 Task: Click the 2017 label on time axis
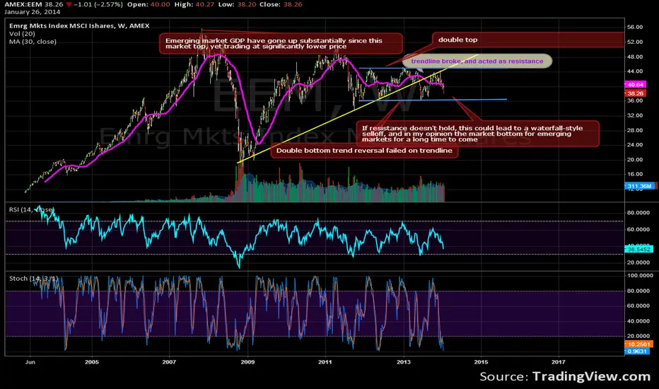tap(558, 361)
